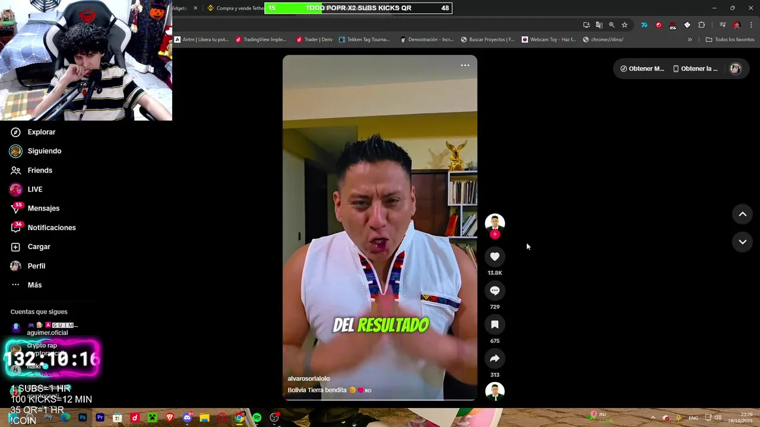Image resolution: width=760 pixels, height=427 pixels.
Task: Open Brave browser from the taskbar
Action: coord(170,418)
